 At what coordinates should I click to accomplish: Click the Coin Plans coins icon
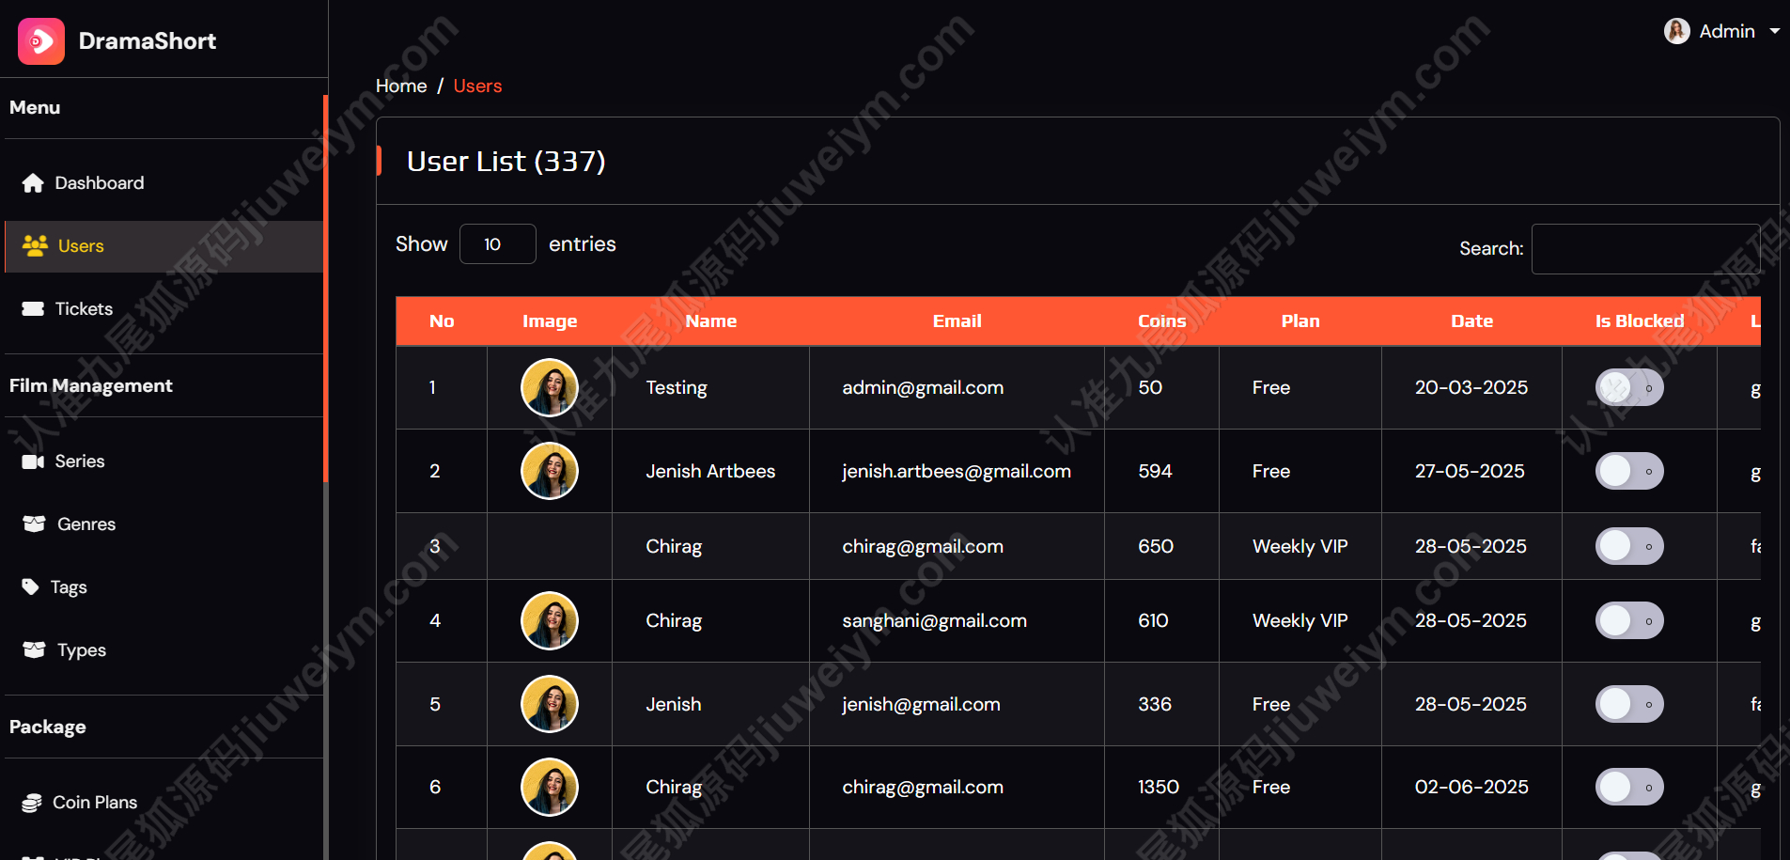[x=32, y=803]
